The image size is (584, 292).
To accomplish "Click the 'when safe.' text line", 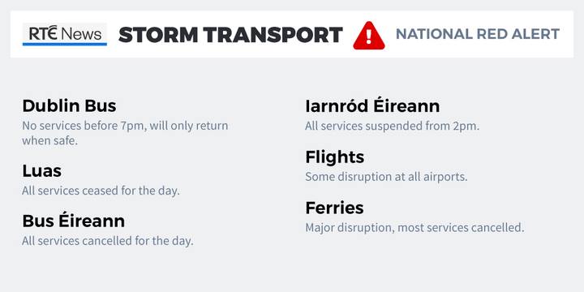I will tap(50, 141).
